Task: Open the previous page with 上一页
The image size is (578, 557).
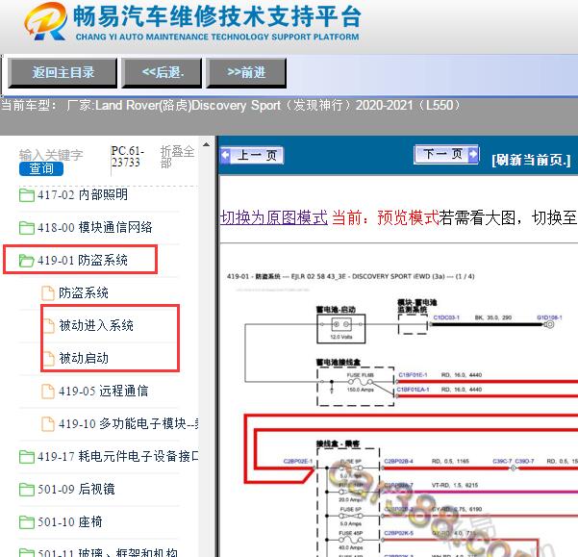Action: (252, 155)
